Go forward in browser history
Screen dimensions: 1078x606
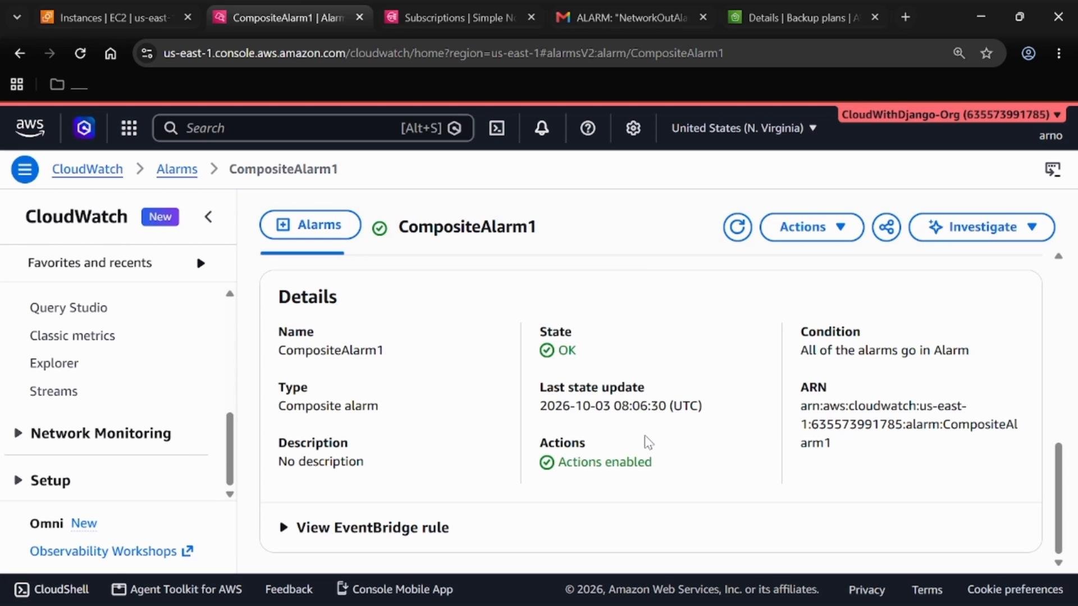point(50,53)
